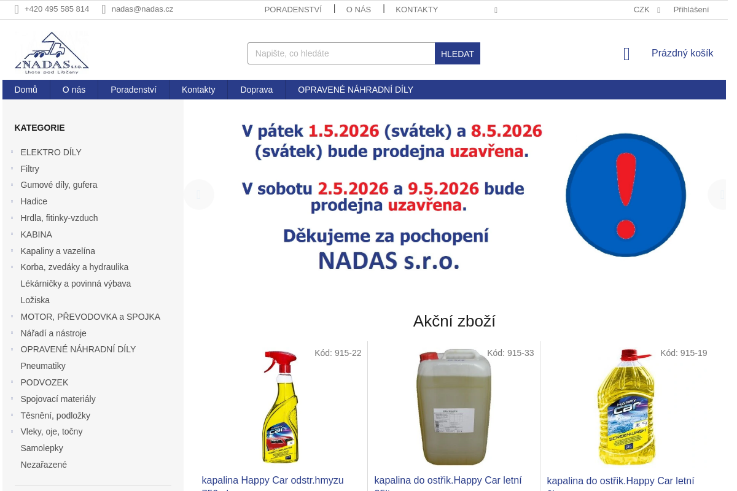Screen dimensions: 737x491
Task: Open the top KONTAKTY link
Action: click(417, 9)
